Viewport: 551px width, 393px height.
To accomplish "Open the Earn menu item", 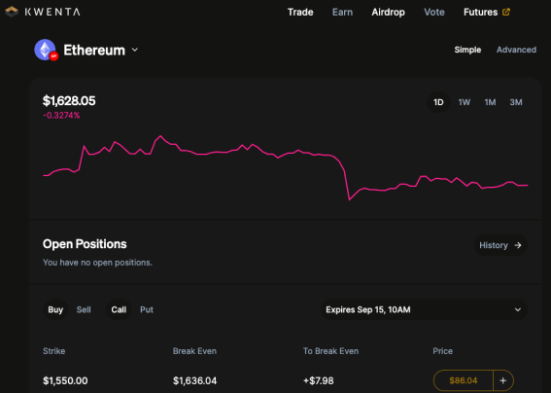I will click(x=342, y=12).
